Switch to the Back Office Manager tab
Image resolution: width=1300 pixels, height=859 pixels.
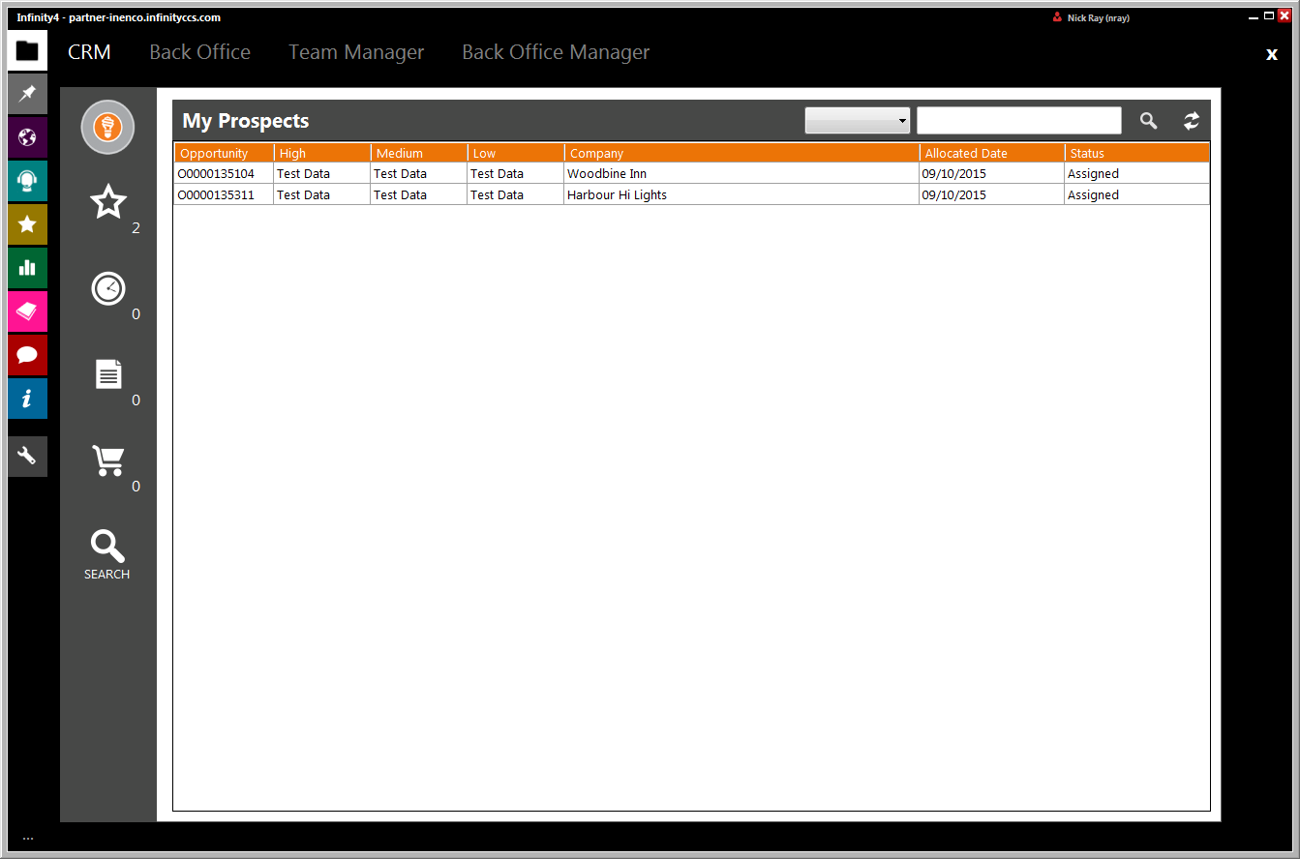tap(556, 52)
